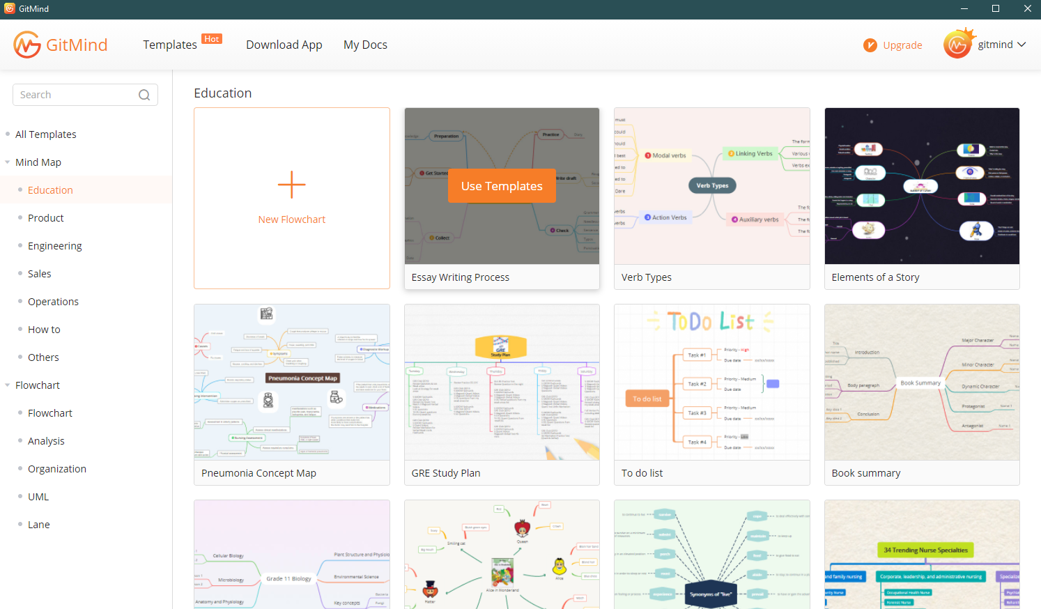1041x609 pixels.
Task: Open the Download App menu
Action: point(284,45)
